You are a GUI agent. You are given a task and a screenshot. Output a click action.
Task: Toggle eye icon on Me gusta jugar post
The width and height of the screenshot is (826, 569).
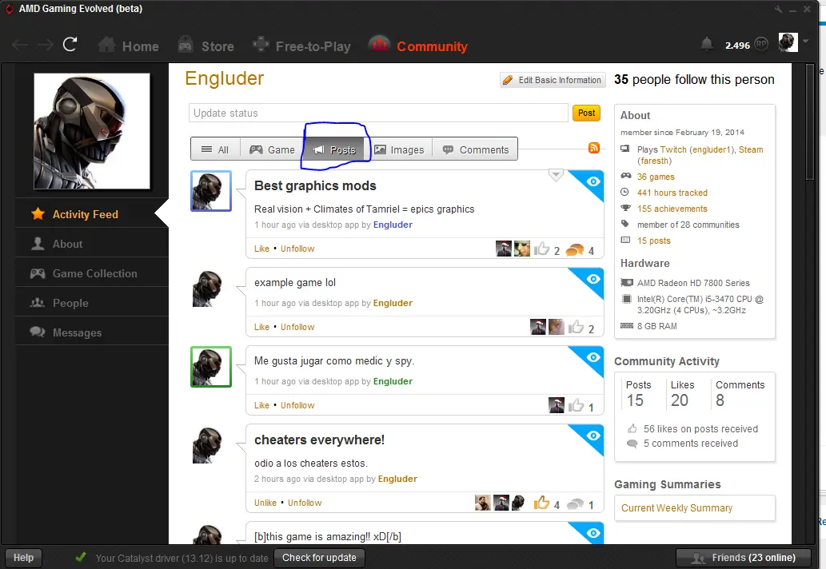pos(593,357)
